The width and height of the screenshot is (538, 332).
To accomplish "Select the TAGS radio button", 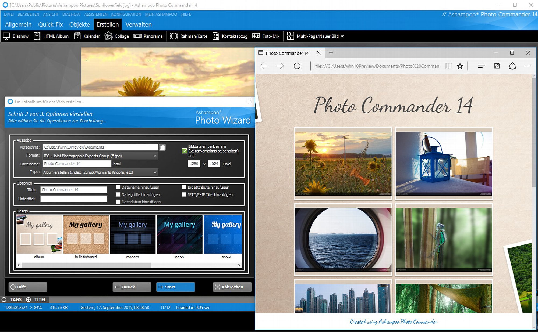I will click(4, 299).
